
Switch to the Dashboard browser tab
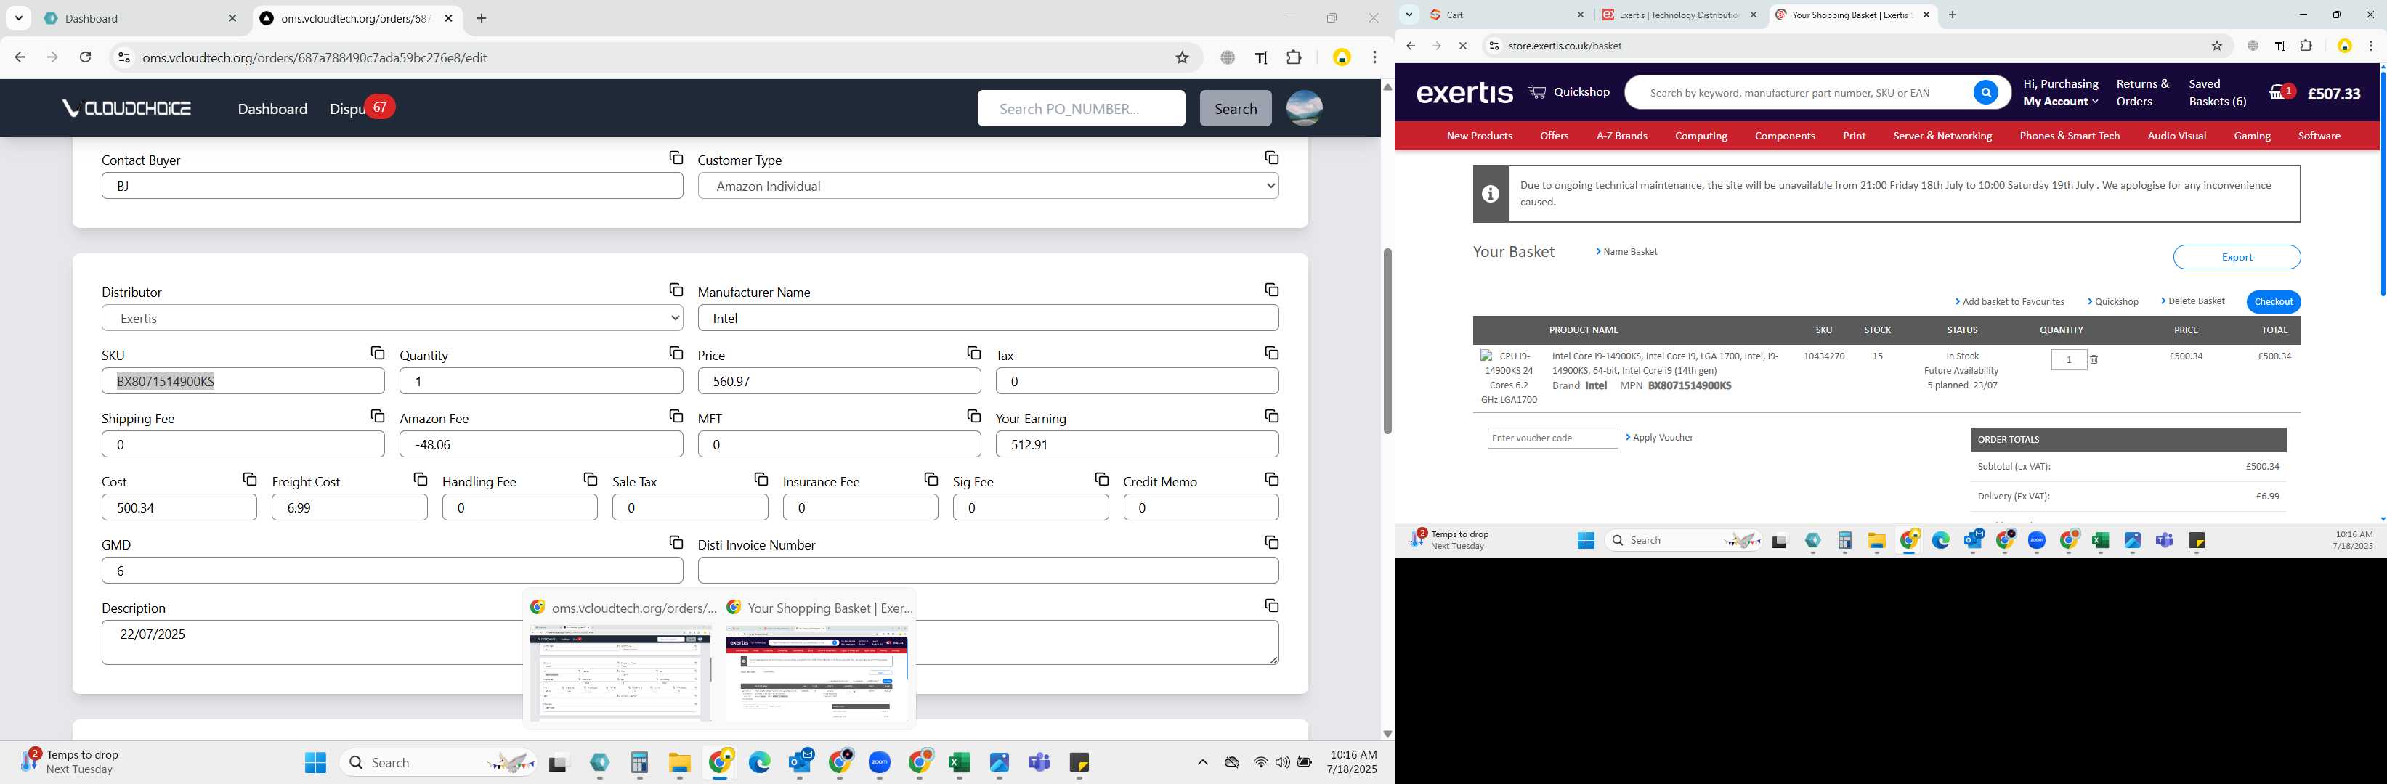pos(142,19)
